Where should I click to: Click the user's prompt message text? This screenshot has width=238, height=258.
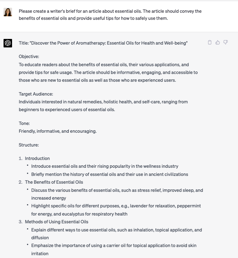110,15
